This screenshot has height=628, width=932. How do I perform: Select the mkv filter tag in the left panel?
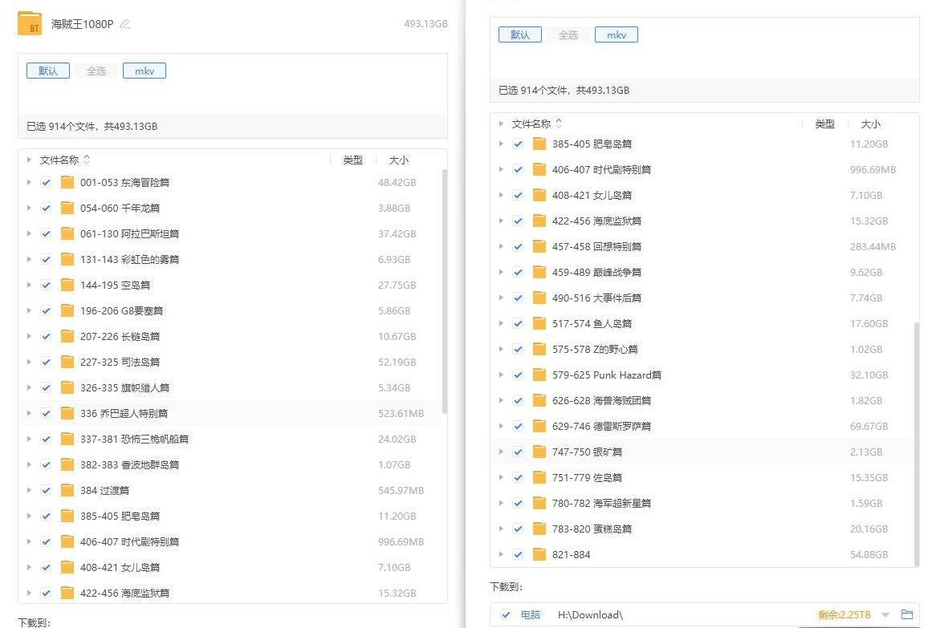[x=144, y=71]
